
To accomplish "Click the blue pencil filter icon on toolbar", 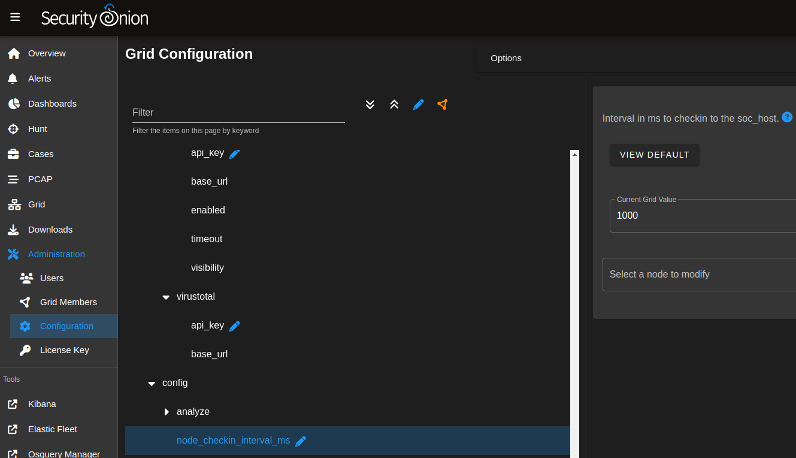I will [418, 104].
